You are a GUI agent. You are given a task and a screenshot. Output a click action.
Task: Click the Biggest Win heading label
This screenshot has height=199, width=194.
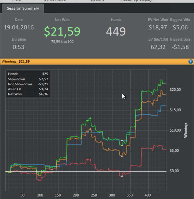180,20
